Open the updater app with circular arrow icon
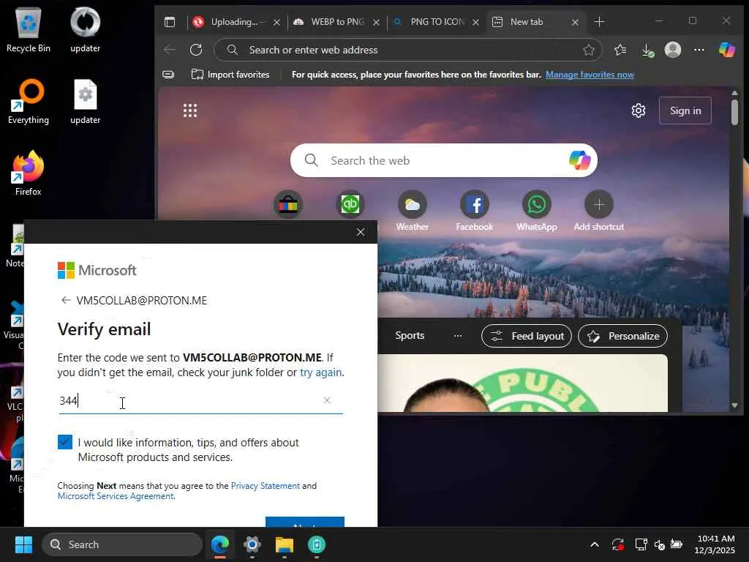Image resolution: width=749 pixels, height=562 pixels. 85,29
